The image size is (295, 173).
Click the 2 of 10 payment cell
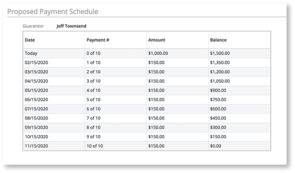pos(93,72)
